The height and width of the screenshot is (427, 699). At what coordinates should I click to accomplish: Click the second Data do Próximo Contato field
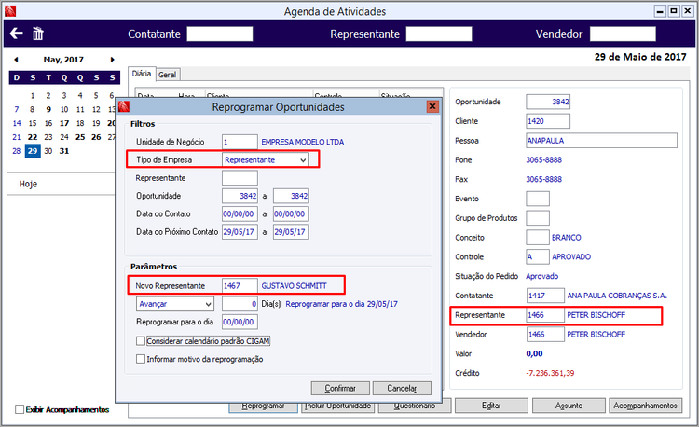(291, 232)
